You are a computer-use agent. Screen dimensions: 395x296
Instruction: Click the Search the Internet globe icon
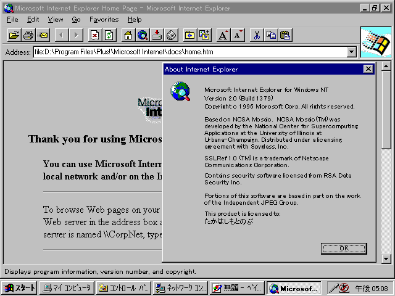click(143, 35)
